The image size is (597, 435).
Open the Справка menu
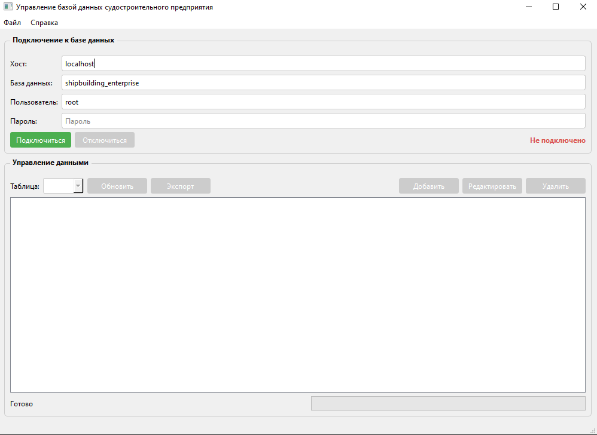(44, 23)
